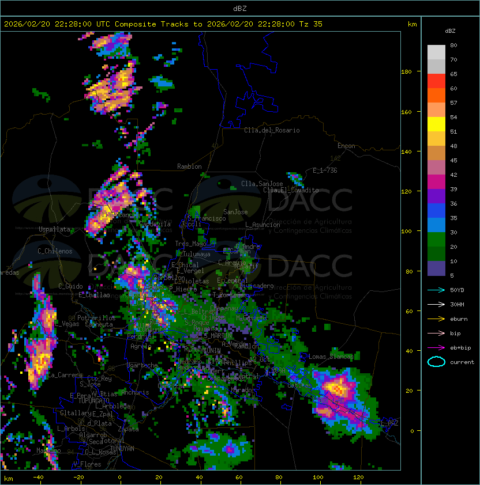This screenshot has width=480, height=485.
Task: Click the 'Ugarteche' map label
Action: click(142, 365)
